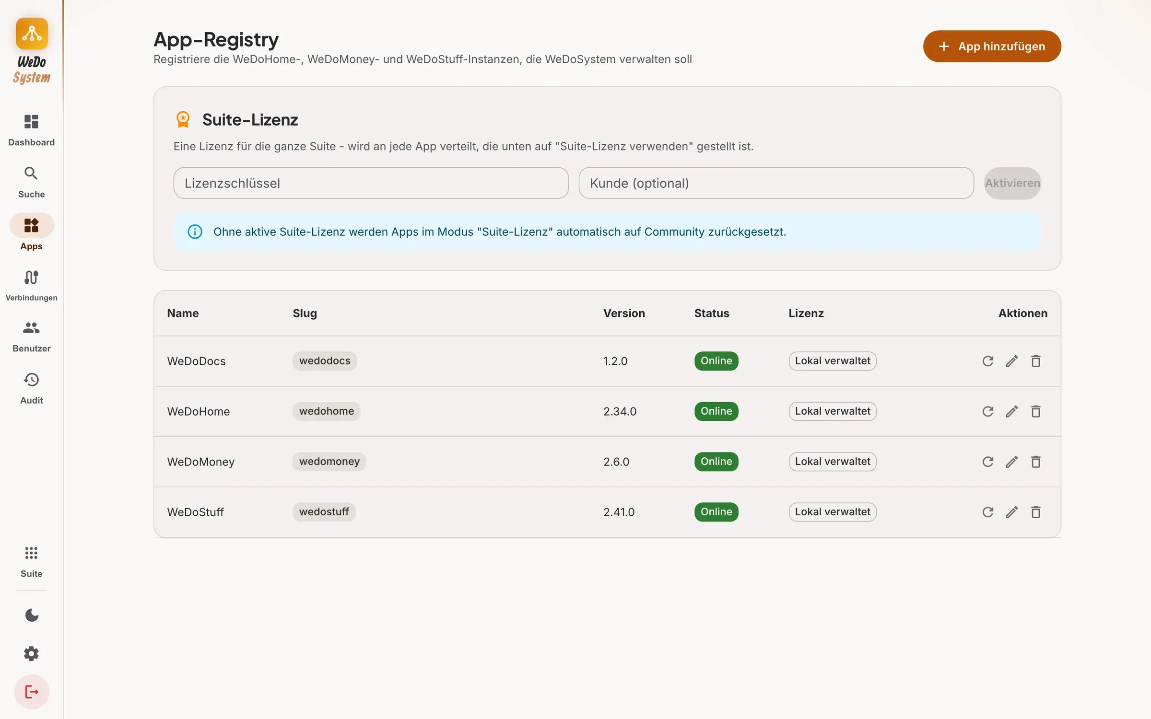Click the Suite-Lizenz ribbon badge icon
1151x719 pixels.
point(183,119)
